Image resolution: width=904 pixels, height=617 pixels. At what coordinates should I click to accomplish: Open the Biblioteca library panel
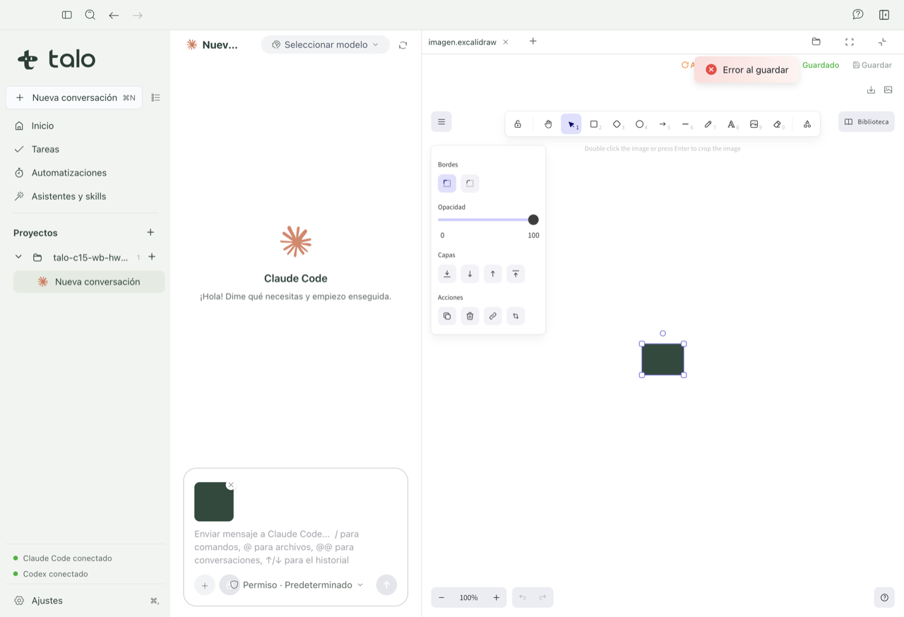click(x=867, y=121)
